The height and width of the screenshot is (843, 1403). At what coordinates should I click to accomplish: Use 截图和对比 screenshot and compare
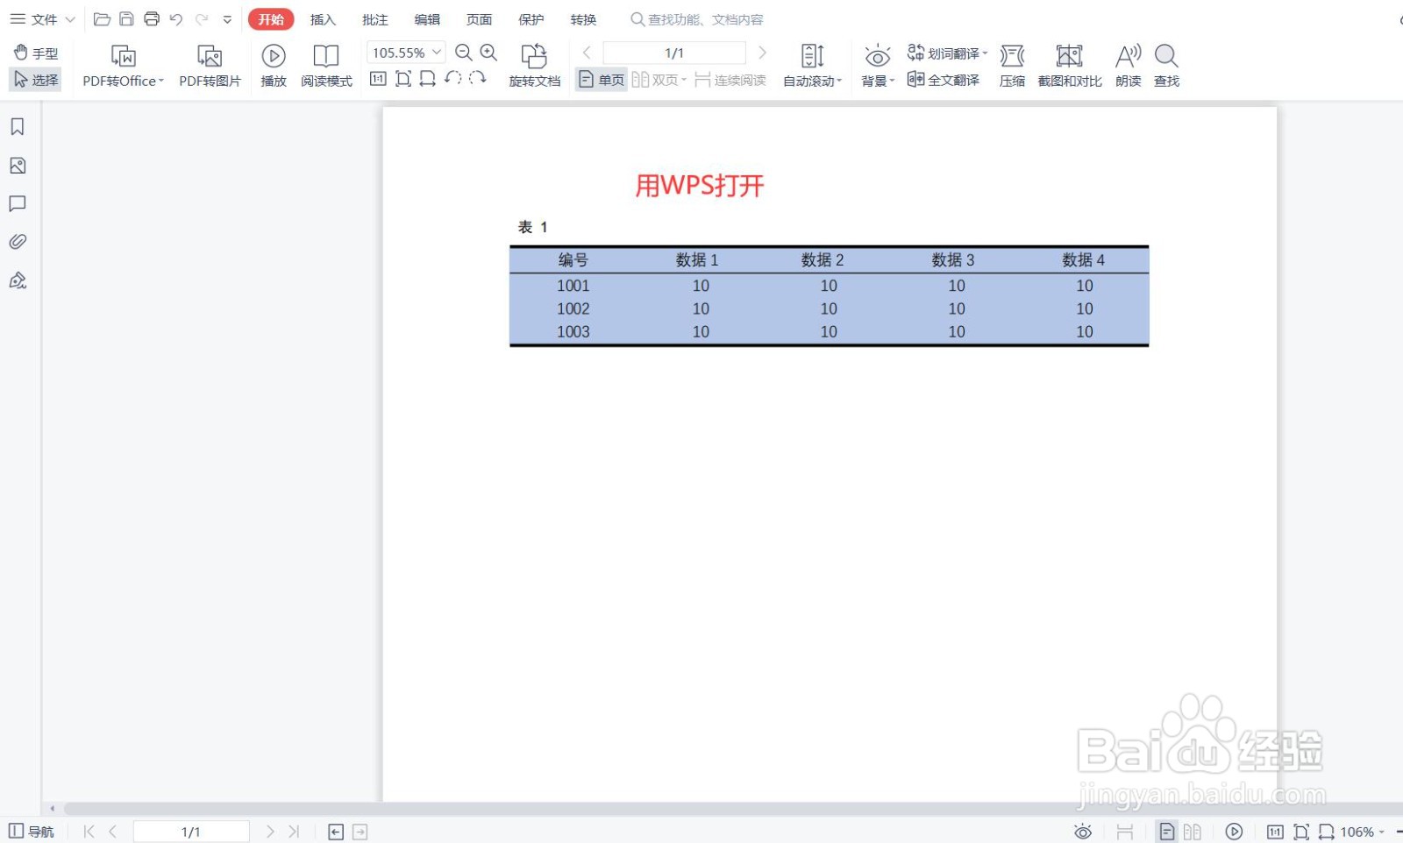coord(1068,64)
